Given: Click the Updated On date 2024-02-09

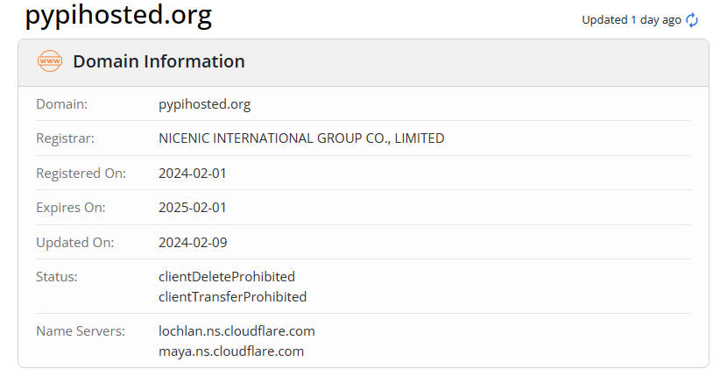Looking at the screenshot, I should [x=193, y=242].
